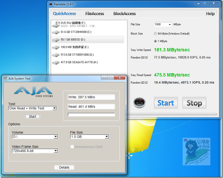Switch to the FileAccess tab
The width and height of the screenshot is (223, 178).
(x=95, y=14)
